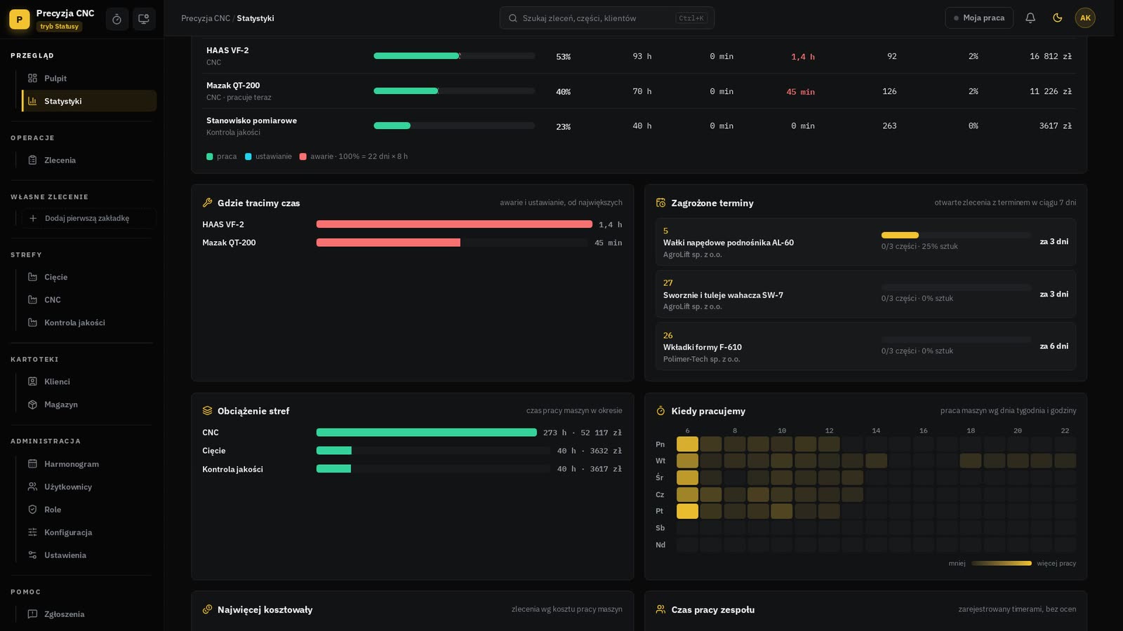
Task: Click the stopwatch icon beside Kiedy pracujemy
Action: pos(660,411)
